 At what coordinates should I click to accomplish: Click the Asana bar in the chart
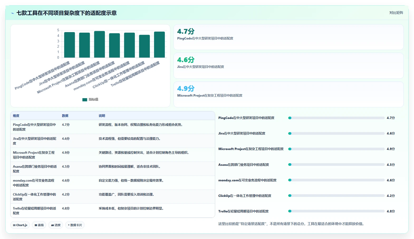coord(114,45)
